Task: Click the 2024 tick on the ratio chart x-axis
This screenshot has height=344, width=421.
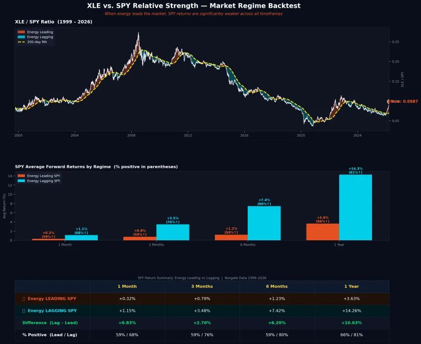Action: pyautogui.click(x=357, y=136)
